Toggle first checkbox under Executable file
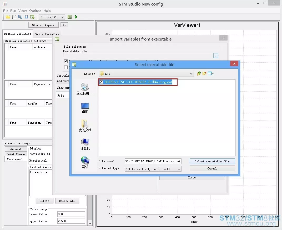 [x=66, y=61]
